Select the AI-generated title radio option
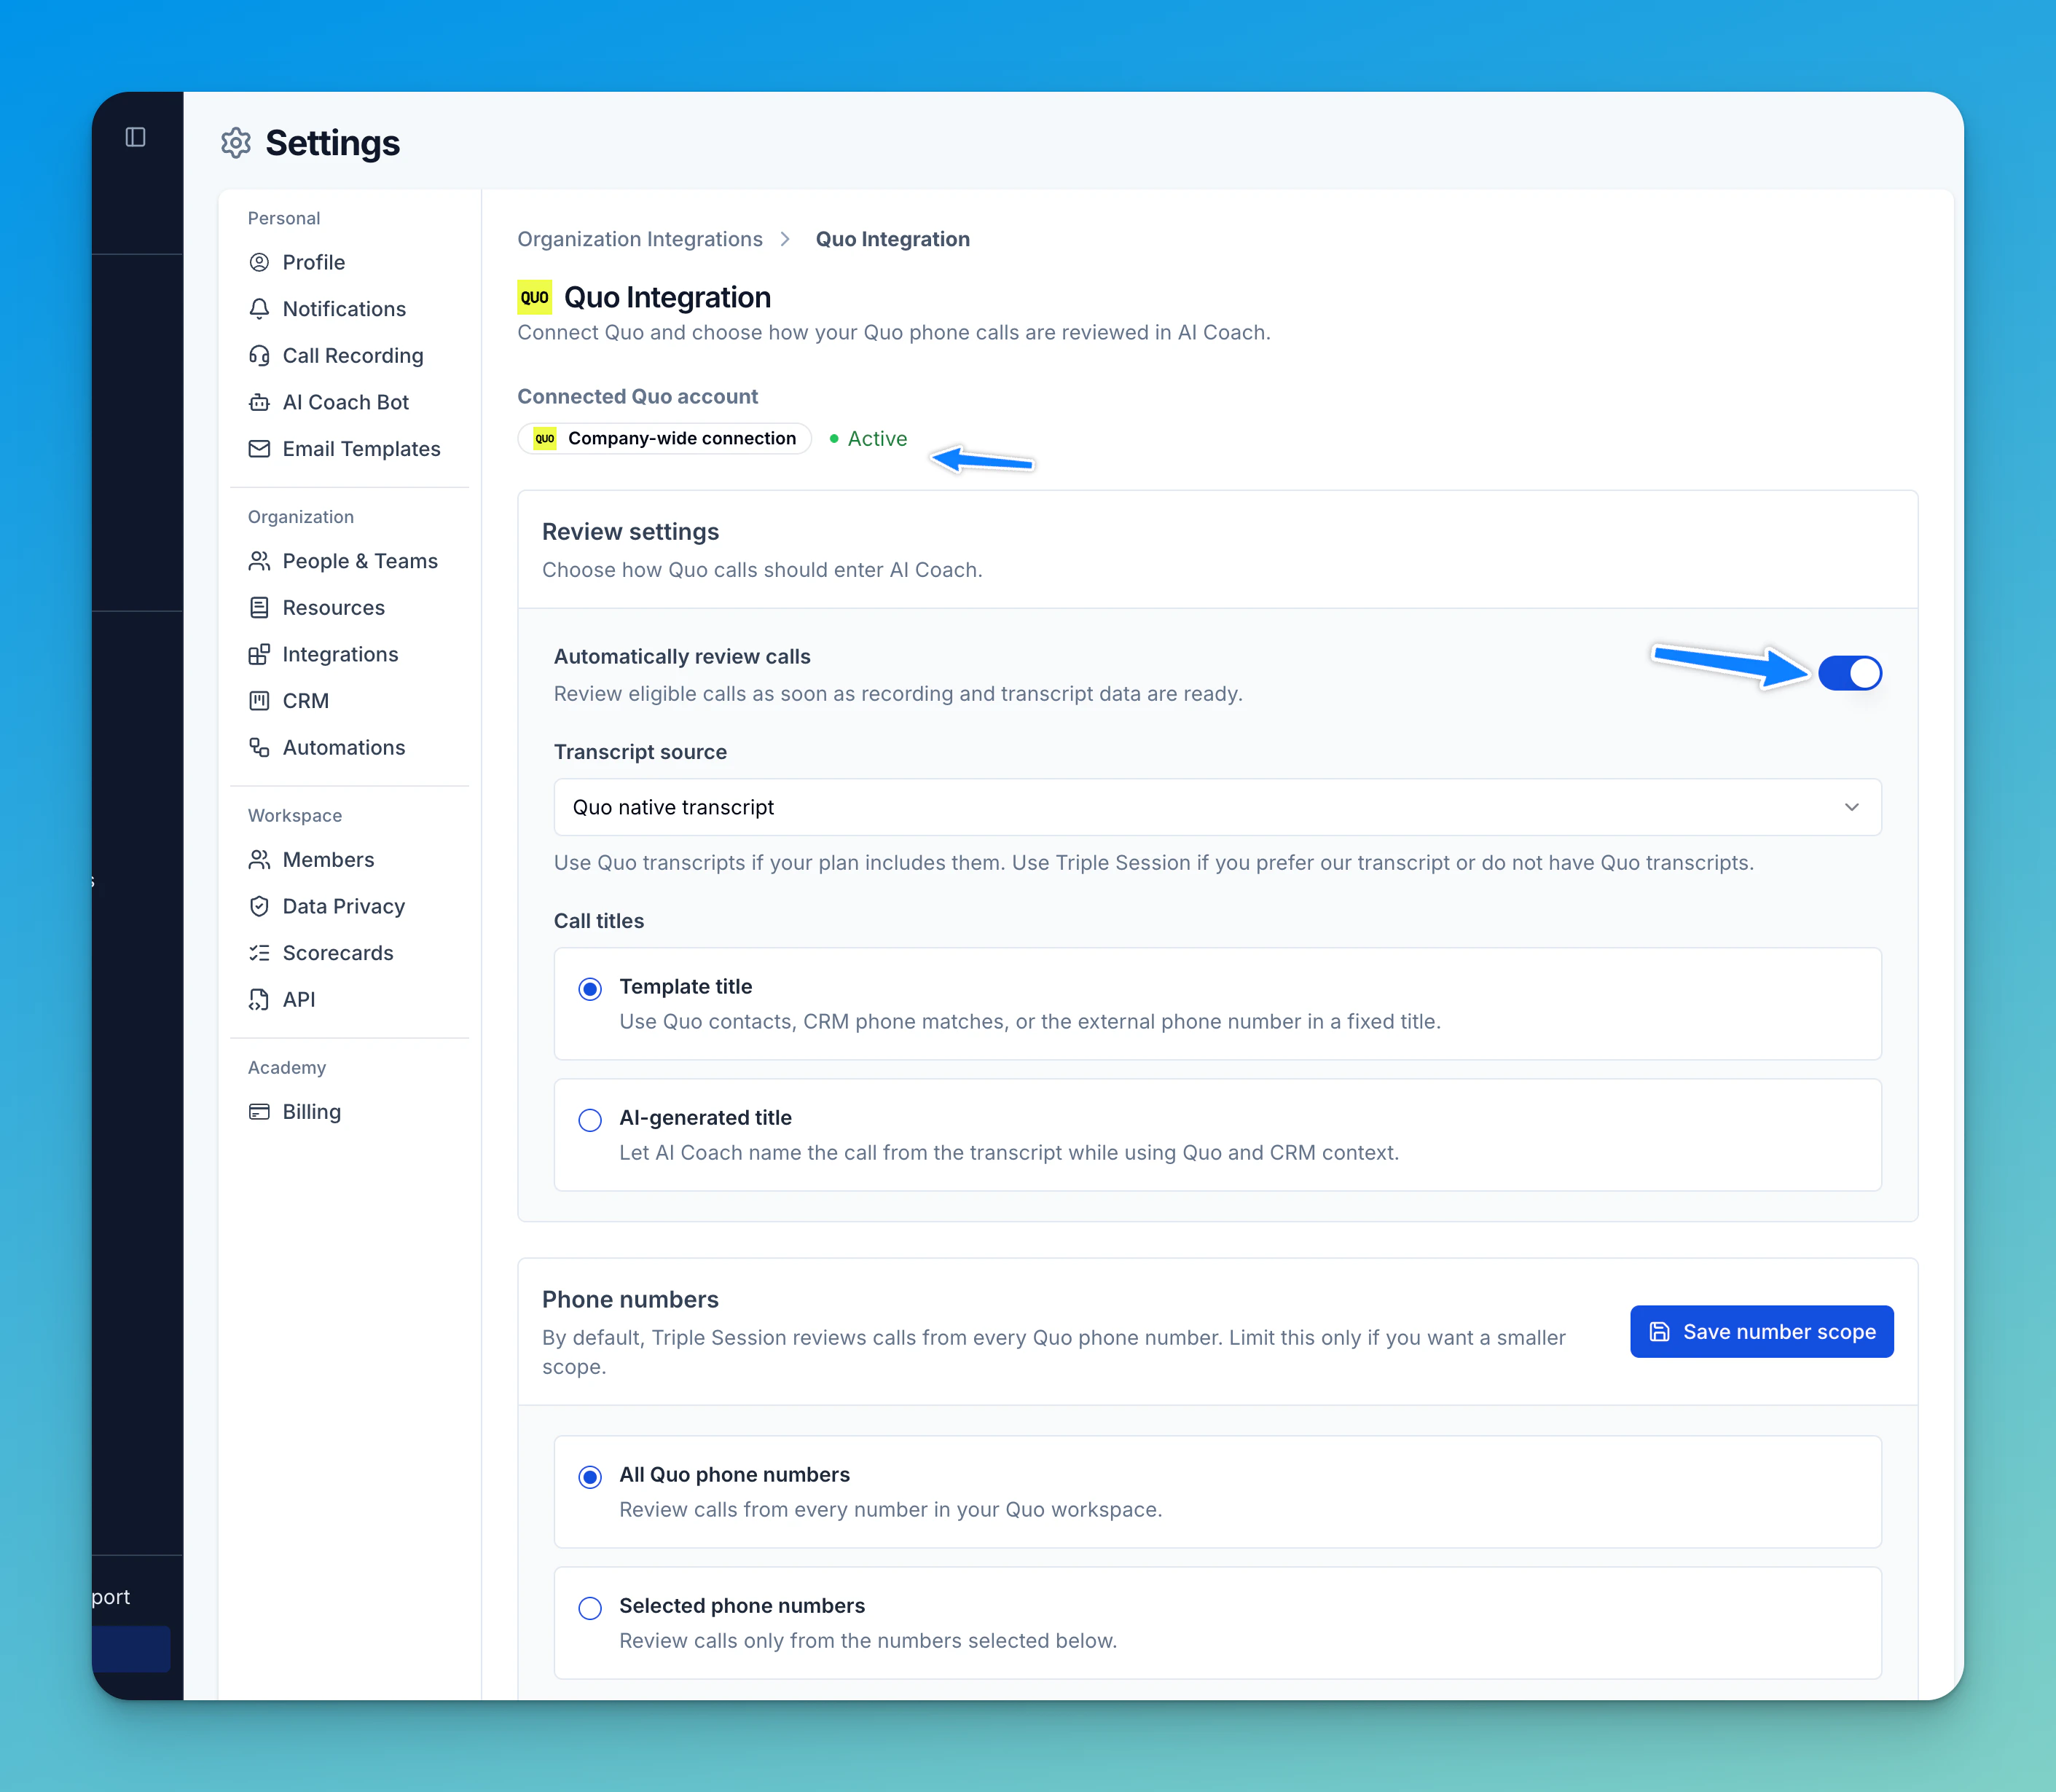 click(x=590, y=1120)
